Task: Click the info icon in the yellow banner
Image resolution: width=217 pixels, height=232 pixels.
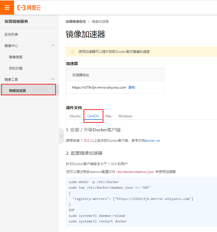Action: (x=73, y=52)
